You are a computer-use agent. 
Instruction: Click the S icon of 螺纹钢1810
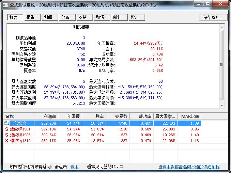tap(6, 141)
